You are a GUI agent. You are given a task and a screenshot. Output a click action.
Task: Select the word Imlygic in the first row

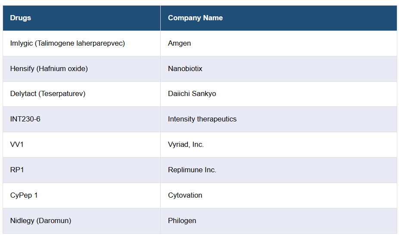(22, 43)
